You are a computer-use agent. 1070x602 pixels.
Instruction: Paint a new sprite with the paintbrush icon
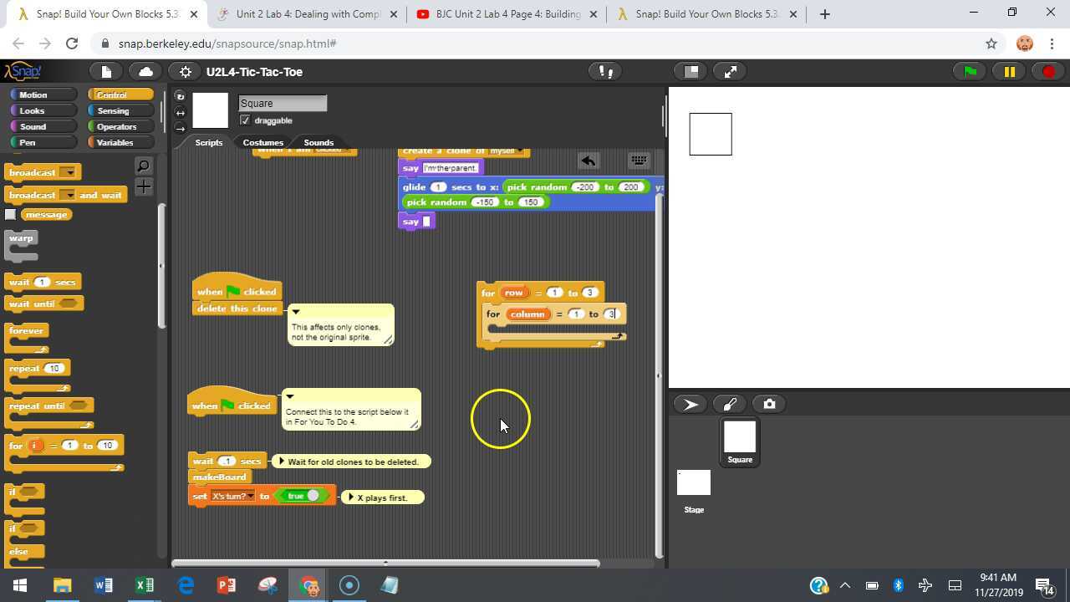[729, 404]
